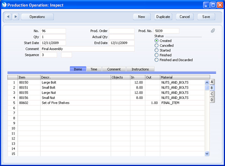This screenshot has height=166, width=225.
Task: Click the Start Date field
Action: pyautogui.click(x=53, y=43)
